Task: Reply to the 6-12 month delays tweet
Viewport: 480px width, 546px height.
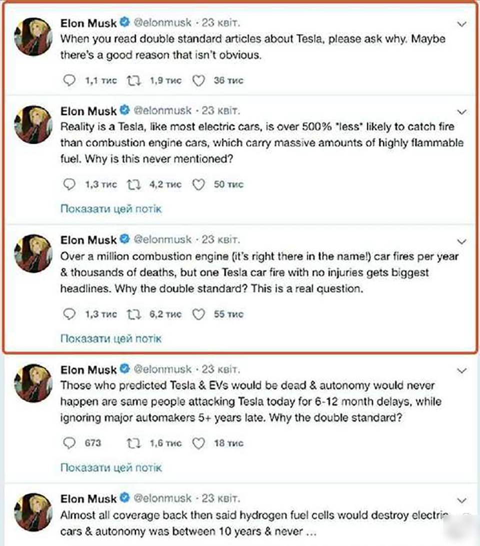Action: coord(69,443)
